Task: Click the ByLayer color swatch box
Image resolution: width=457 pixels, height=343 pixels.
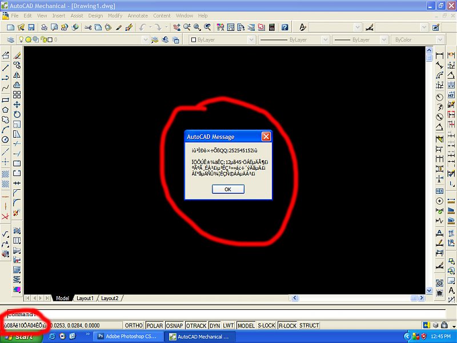Action: click(x=194, y=39)
